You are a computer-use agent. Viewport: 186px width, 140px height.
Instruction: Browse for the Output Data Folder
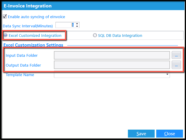click(x=176, y=65)
